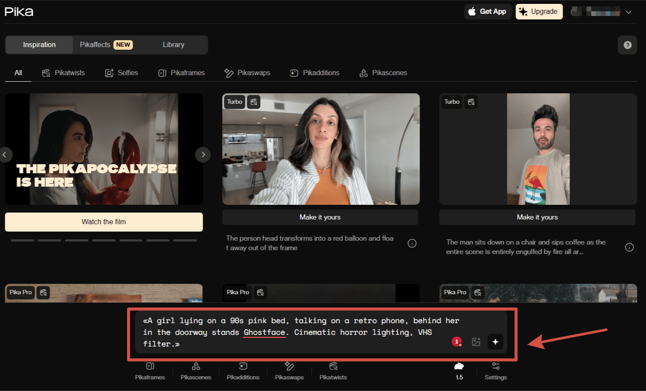Click effect icon beside Pika Pro on rightmost bottom card
The height and width of the screenshot is (391, 646).
[x=477, y=292]
